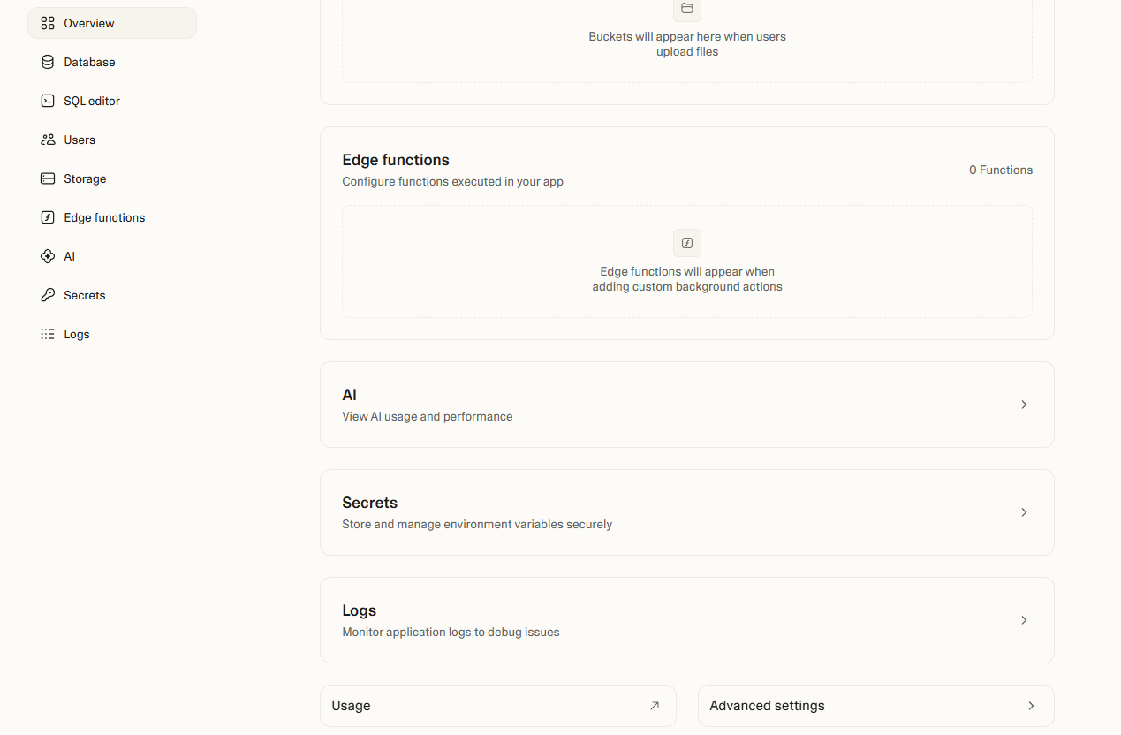Click the Edge functions sidebar icon
The width and height of the screenshot is (1121, 735).
click(48, 217)
